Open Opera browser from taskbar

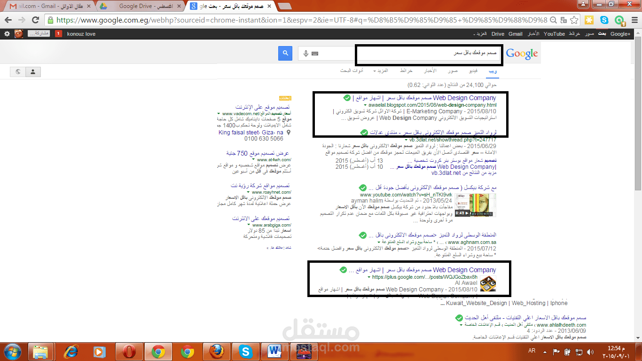(128, 352)
